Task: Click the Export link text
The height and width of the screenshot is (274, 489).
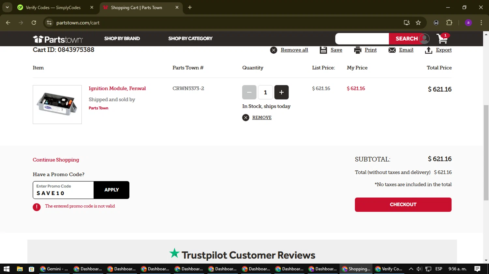Action: [444, 50]
